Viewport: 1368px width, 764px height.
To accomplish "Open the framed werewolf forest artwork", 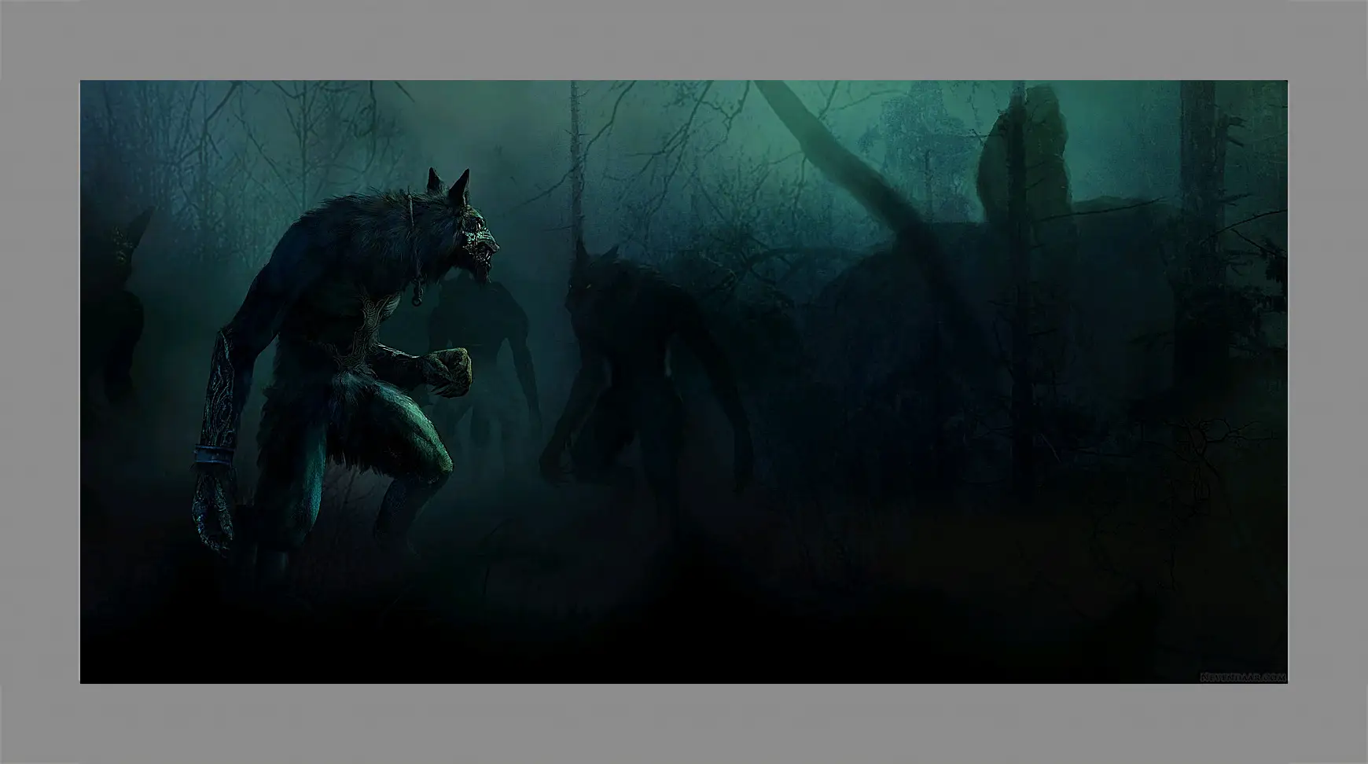I will point(683,381).
